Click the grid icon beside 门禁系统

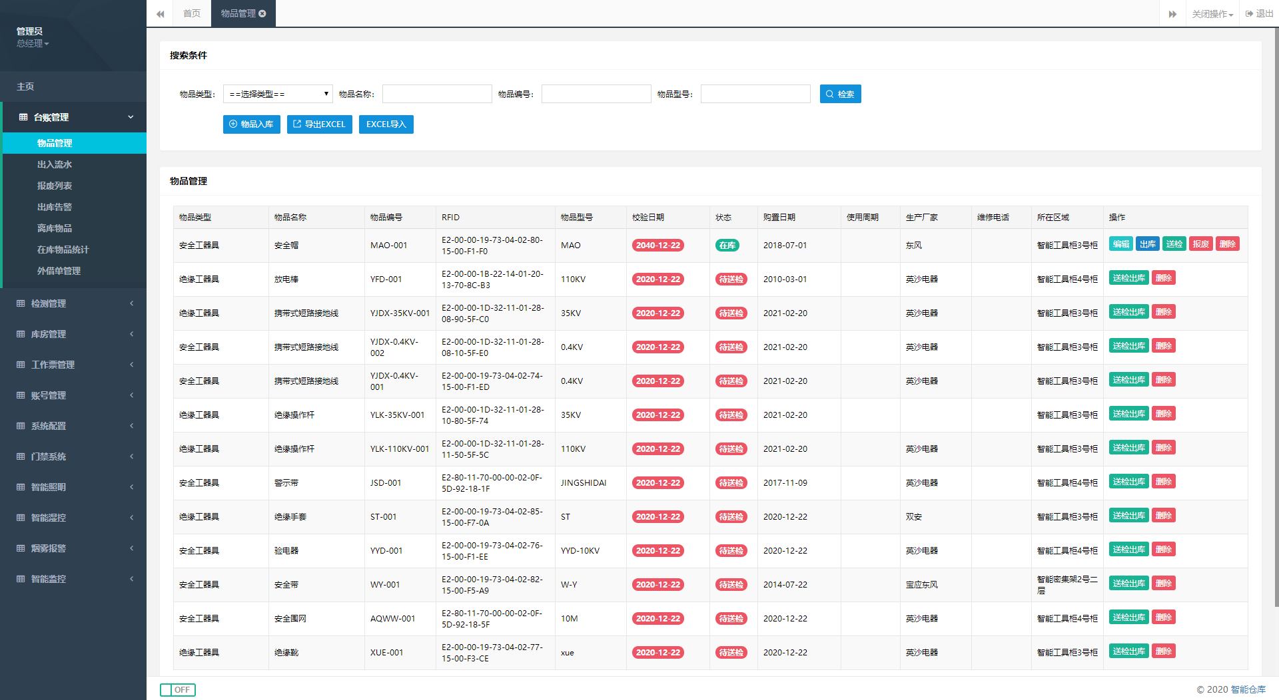coord(21,456)
